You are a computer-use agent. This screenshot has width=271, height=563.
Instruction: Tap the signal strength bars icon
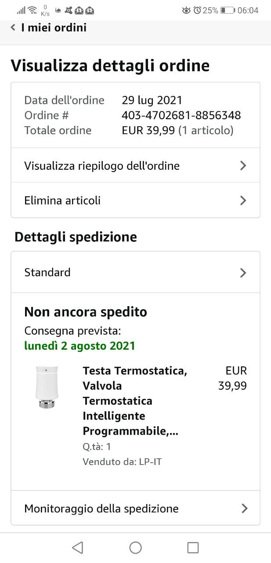tap(21, 10)
